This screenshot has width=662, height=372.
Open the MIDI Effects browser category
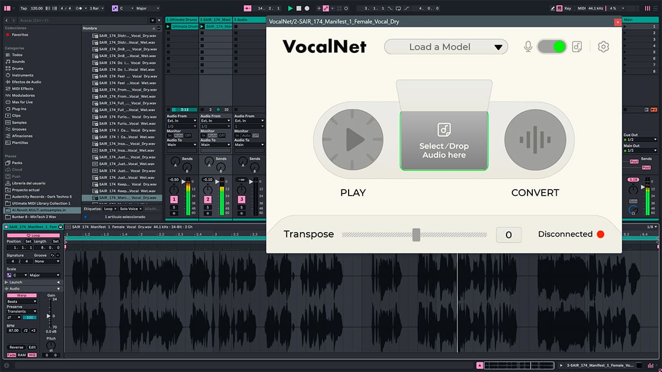(23, 89)
